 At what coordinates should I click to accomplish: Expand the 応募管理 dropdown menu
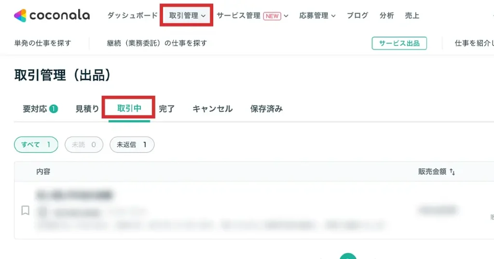pyautogui.click(x=317, y=15)
